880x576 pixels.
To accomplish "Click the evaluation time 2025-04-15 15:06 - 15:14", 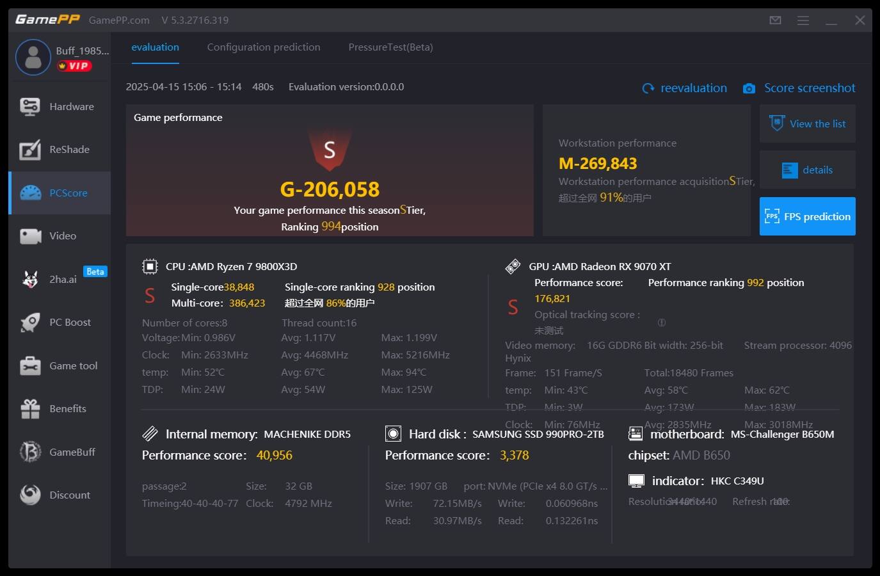I will point(184,87).
